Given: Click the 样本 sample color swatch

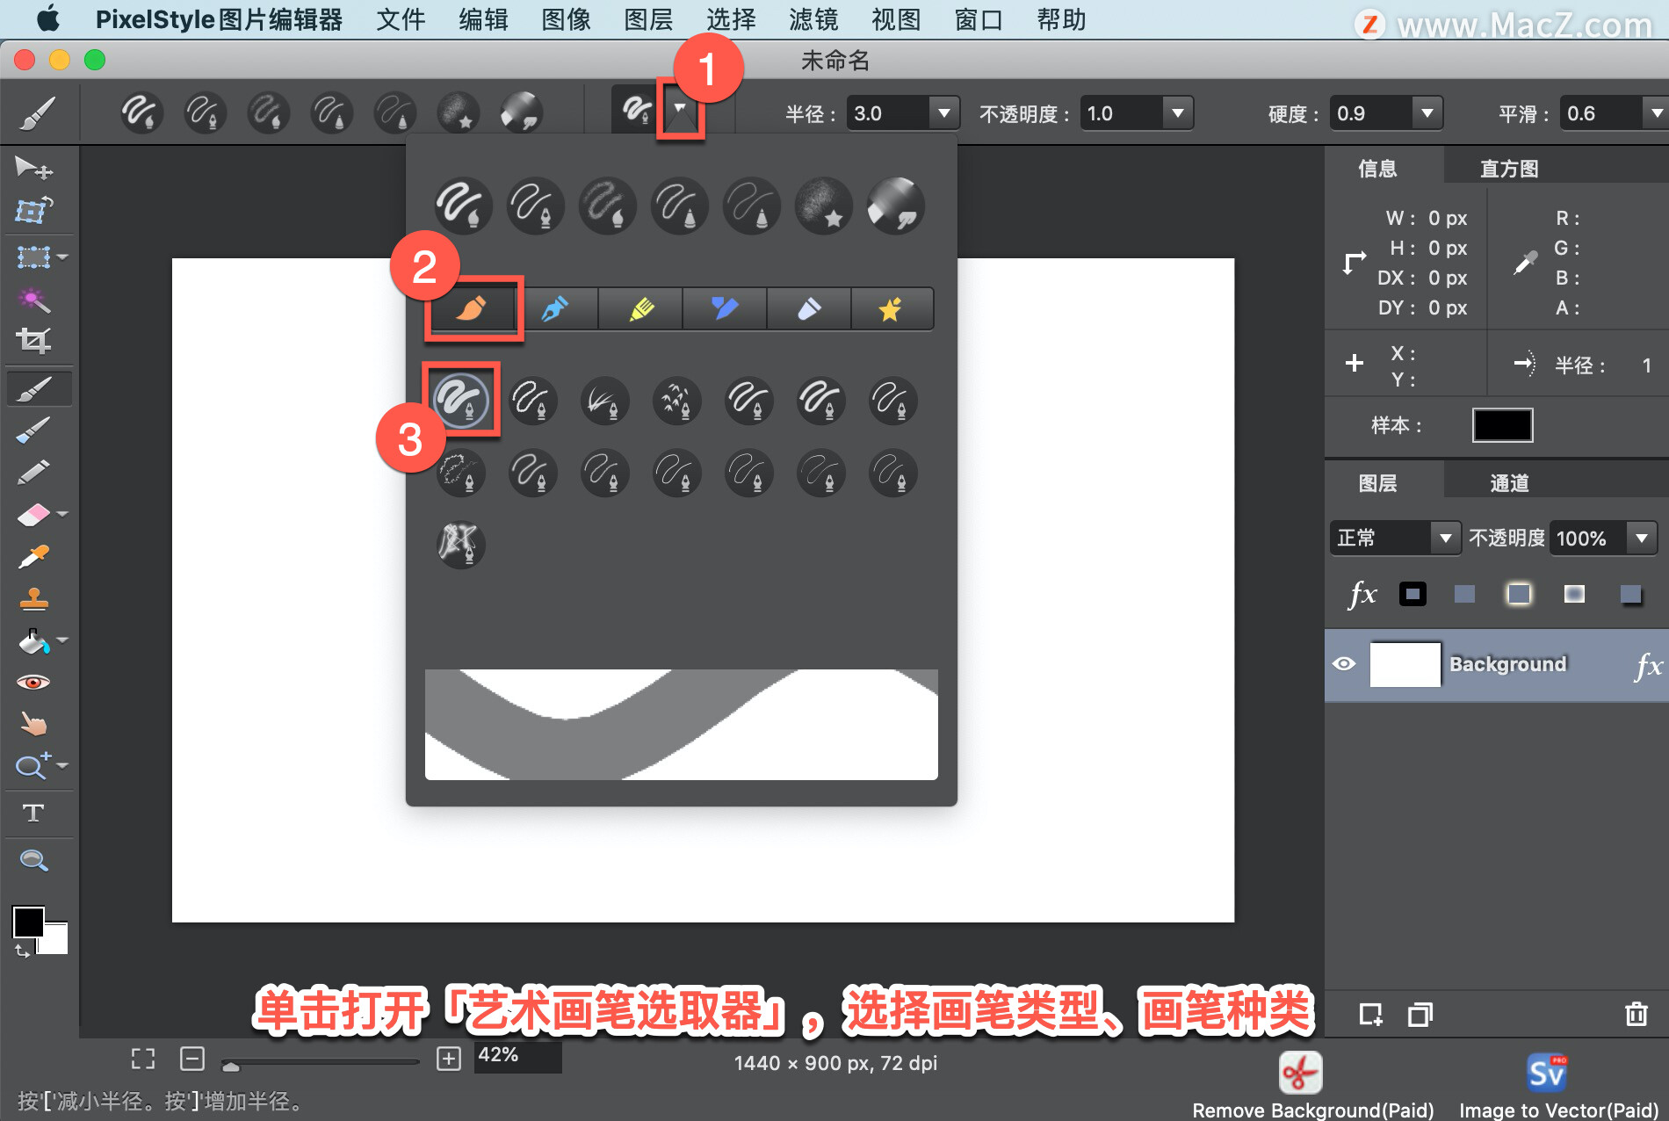Looking at the screenshot, I should pyautogui.click(x=1502, y=425).
